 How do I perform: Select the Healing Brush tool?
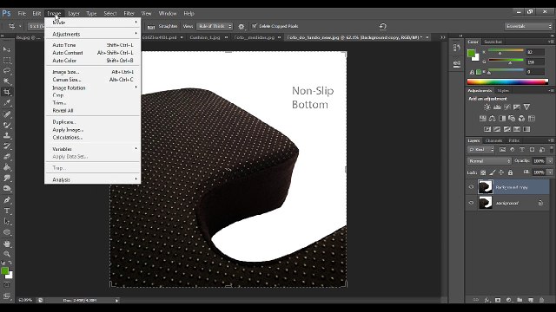(x=7, y=114)
